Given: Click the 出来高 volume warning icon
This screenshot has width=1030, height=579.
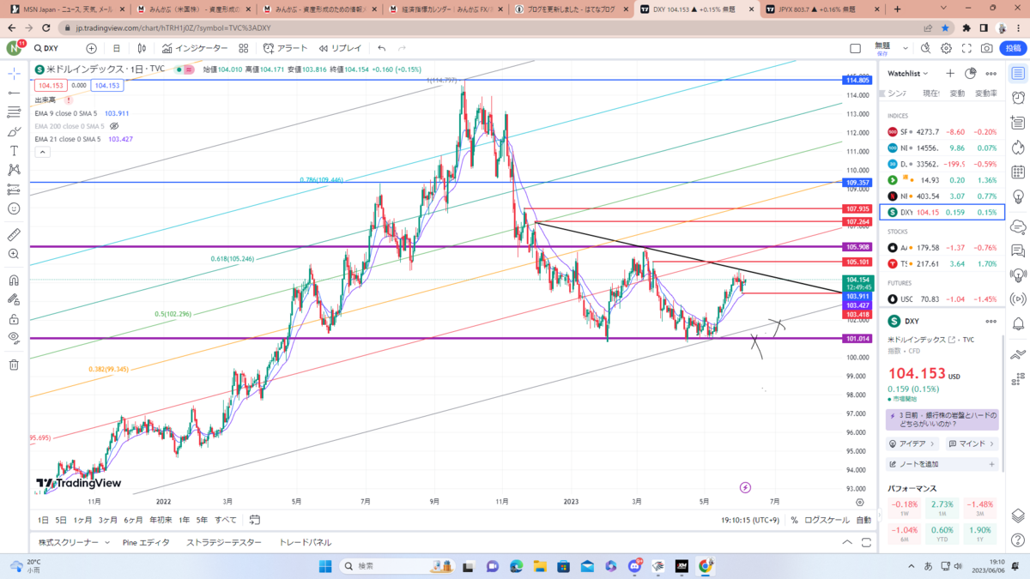Looking at the screenshot, I should [69, 100].
